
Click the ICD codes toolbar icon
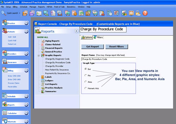[x=32, y=13]
